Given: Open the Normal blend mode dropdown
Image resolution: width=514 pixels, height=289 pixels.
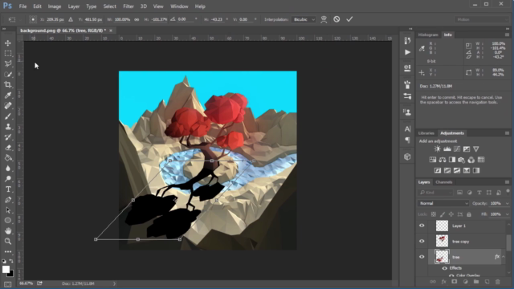Looking at the screenshot, I should click(443, 203).
